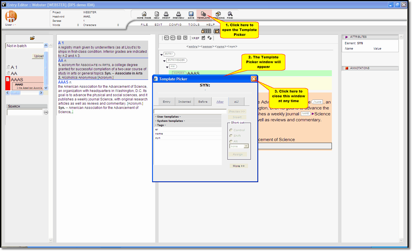The width and height of the screenshot is (412, 251).
Task: Click the Insert button
Action: coord(237,117)
